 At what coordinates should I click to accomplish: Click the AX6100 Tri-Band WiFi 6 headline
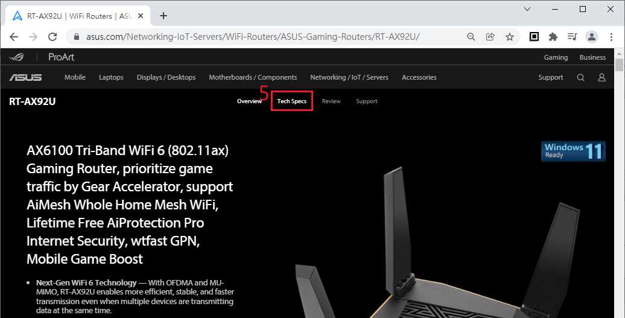point(130,205)
